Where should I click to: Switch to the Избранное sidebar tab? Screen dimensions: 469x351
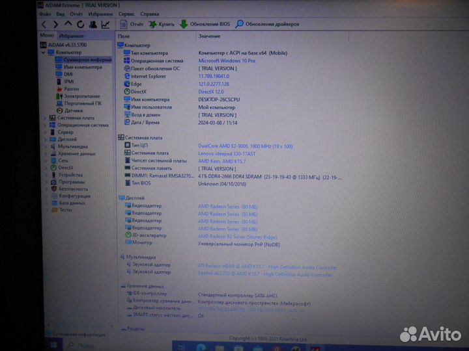pos(72,36)
